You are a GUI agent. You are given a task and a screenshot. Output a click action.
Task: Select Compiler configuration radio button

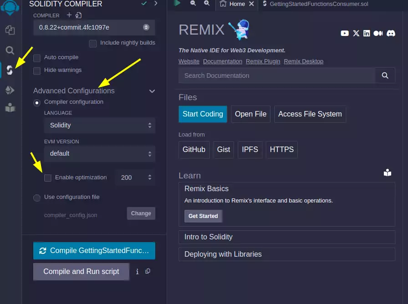click(x=37, y=103)
